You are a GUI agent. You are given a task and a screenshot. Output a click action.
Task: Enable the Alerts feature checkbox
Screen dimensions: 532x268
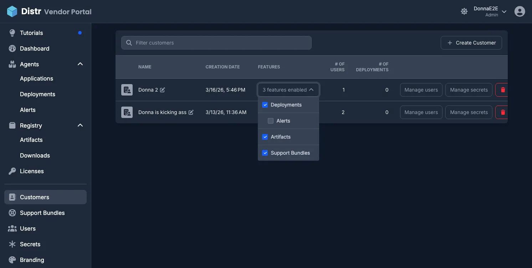[x=270, y=120]
